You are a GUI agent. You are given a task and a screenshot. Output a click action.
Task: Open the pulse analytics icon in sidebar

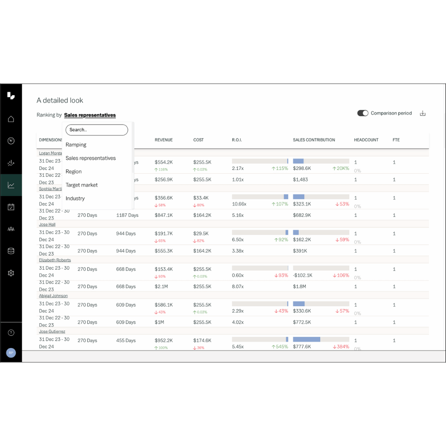(11, 163)
